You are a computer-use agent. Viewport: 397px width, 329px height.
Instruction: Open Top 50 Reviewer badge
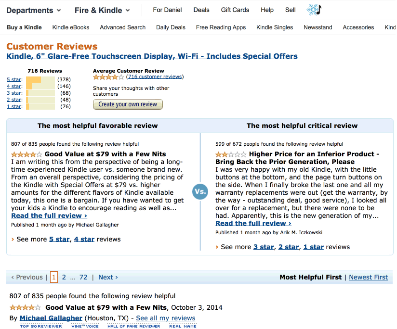[x=41, y=326]
